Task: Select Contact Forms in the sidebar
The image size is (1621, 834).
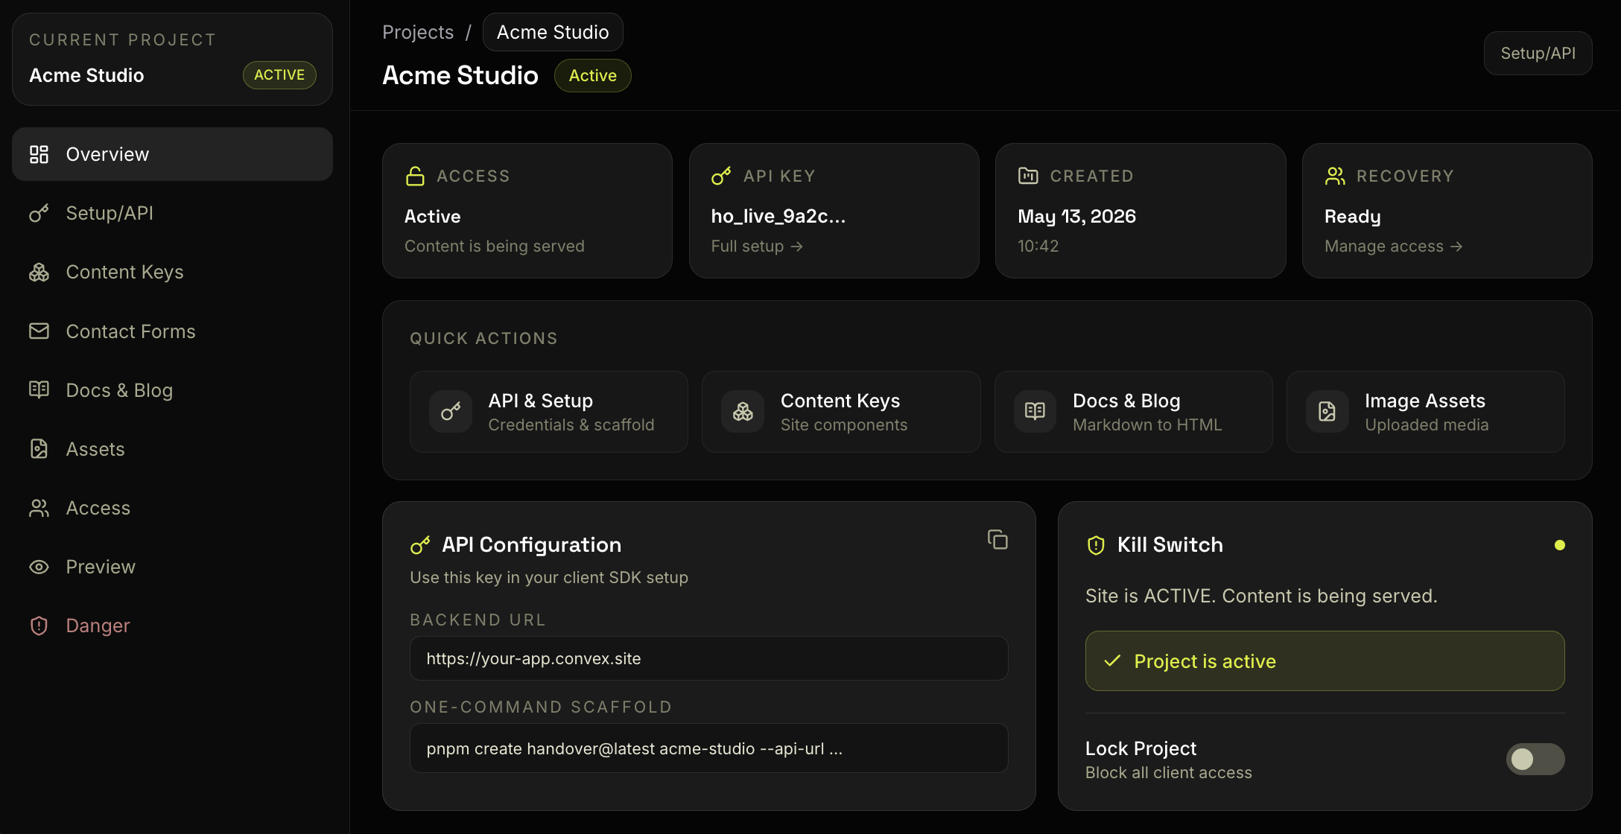Action: tap(172, 331)
